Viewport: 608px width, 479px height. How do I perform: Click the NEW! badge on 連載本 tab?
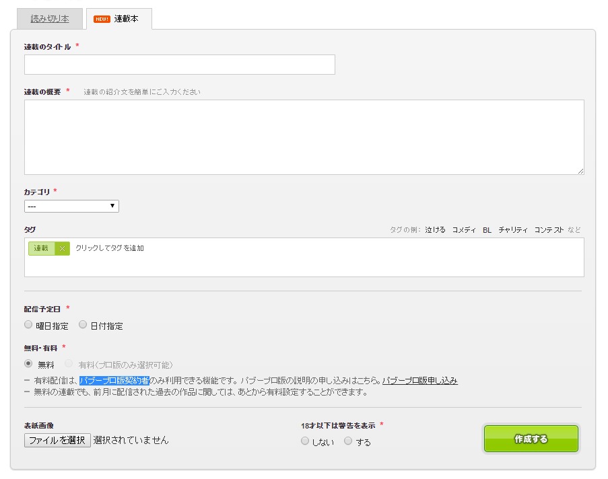102,19
